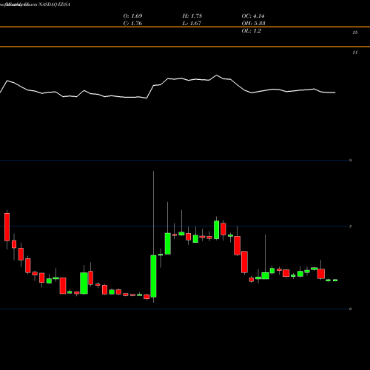The height and width of the screenshot is (370, 370).
Task: Select the low price value L: 1.67
Action: 192,24
